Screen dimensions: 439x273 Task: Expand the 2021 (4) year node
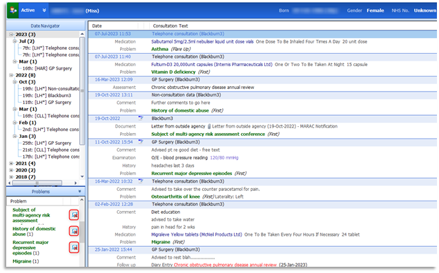pyautogui.click(x=11, y=163)
